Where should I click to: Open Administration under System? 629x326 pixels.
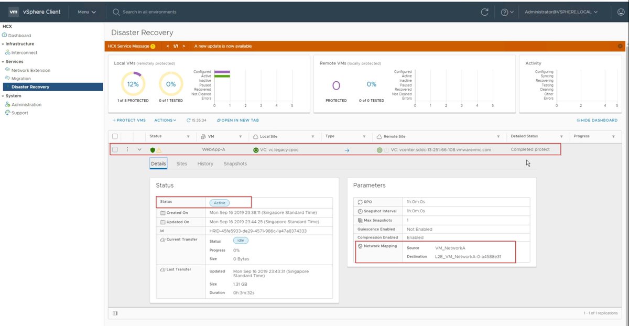[26, 104]
